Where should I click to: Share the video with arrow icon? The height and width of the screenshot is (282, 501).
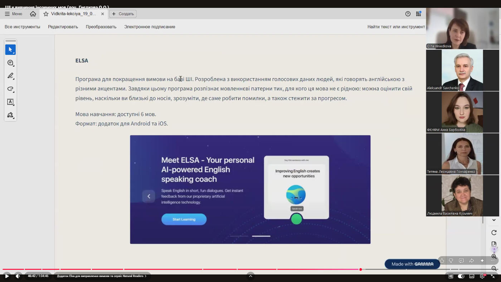[x=472, y=261]
